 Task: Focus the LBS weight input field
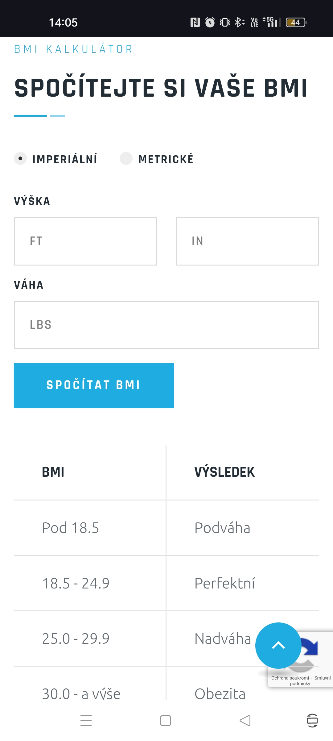[166, 325]
